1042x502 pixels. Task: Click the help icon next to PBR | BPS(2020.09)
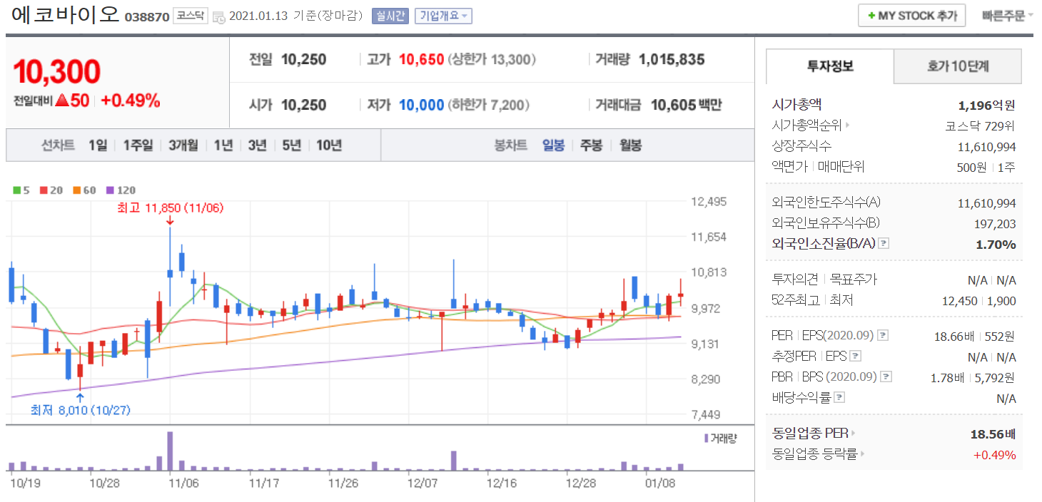(x=886, y=376)
